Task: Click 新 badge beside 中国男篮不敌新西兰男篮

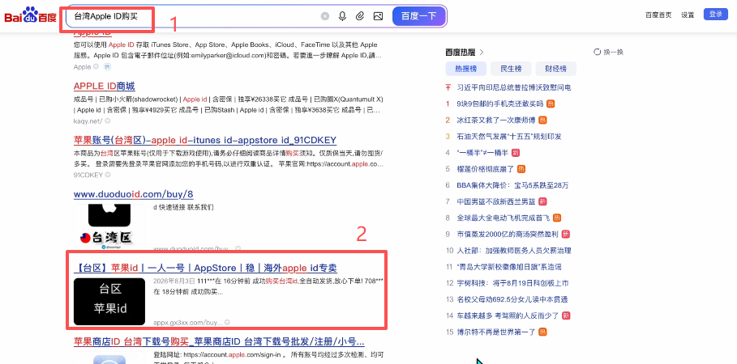Action: (542, 201)
